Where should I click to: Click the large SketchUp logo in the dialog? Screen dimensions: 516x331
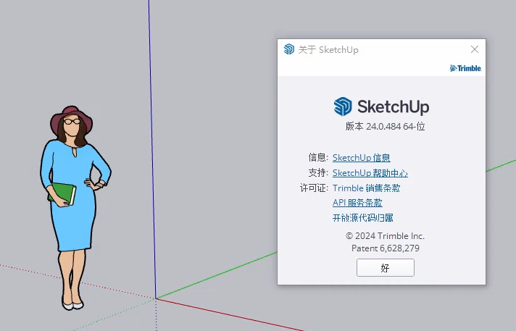click(x=381, y=106)
